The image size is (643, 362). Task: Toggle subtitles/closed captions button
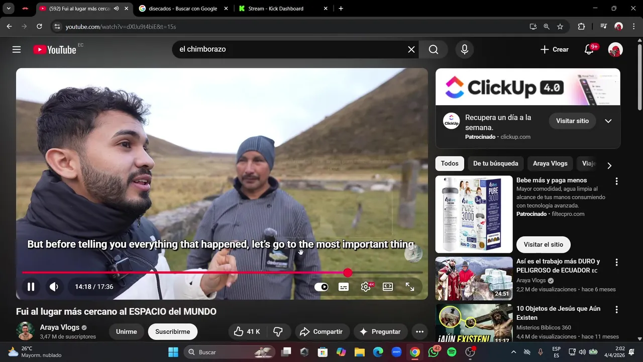click(344, 287)
